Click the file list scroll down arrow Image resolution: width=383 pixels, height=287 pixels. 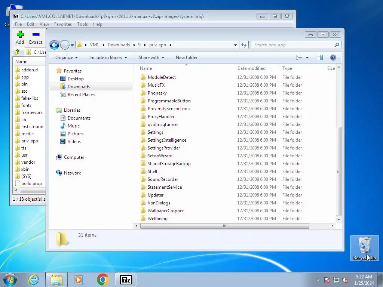pyautogui.click(x=338, y=219)
